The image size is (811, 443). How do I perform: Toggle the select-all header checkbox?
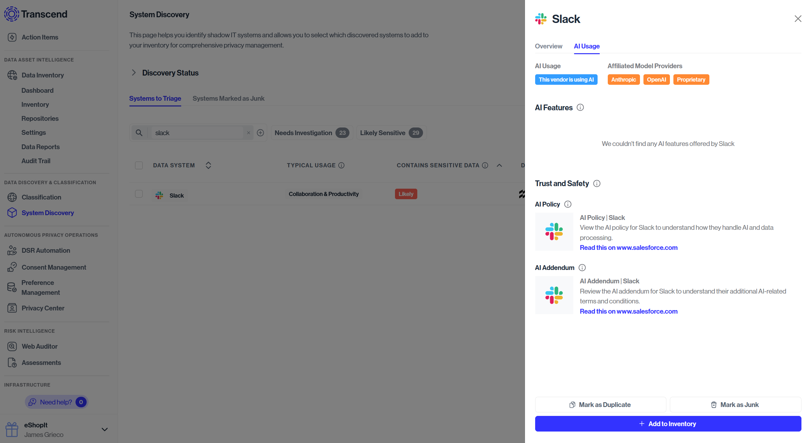click(139, 165)
